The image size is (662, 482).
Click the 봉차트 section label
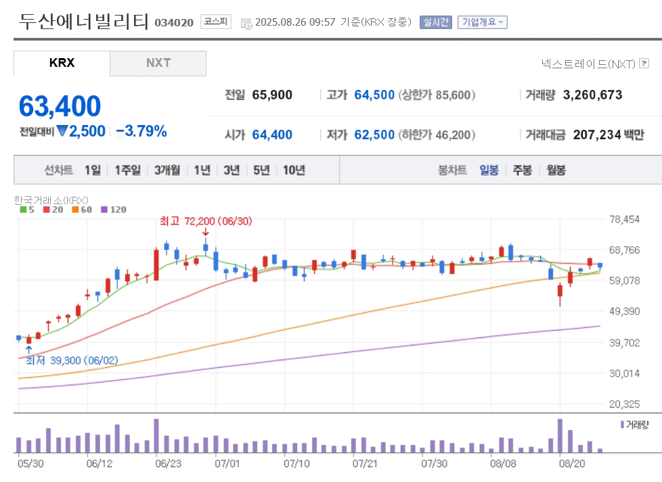[453, 170]
